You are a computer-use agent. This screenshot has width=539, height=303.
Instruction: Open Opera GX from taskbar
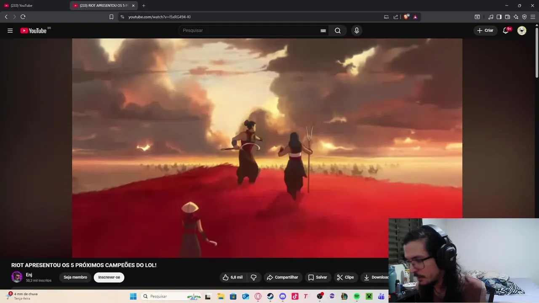[258, 296]
